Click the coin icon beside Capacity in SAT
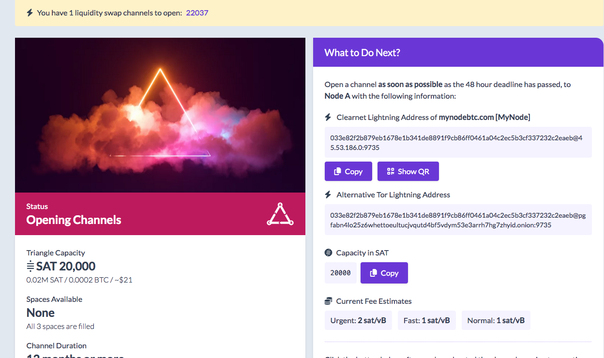 pos(328,253)
